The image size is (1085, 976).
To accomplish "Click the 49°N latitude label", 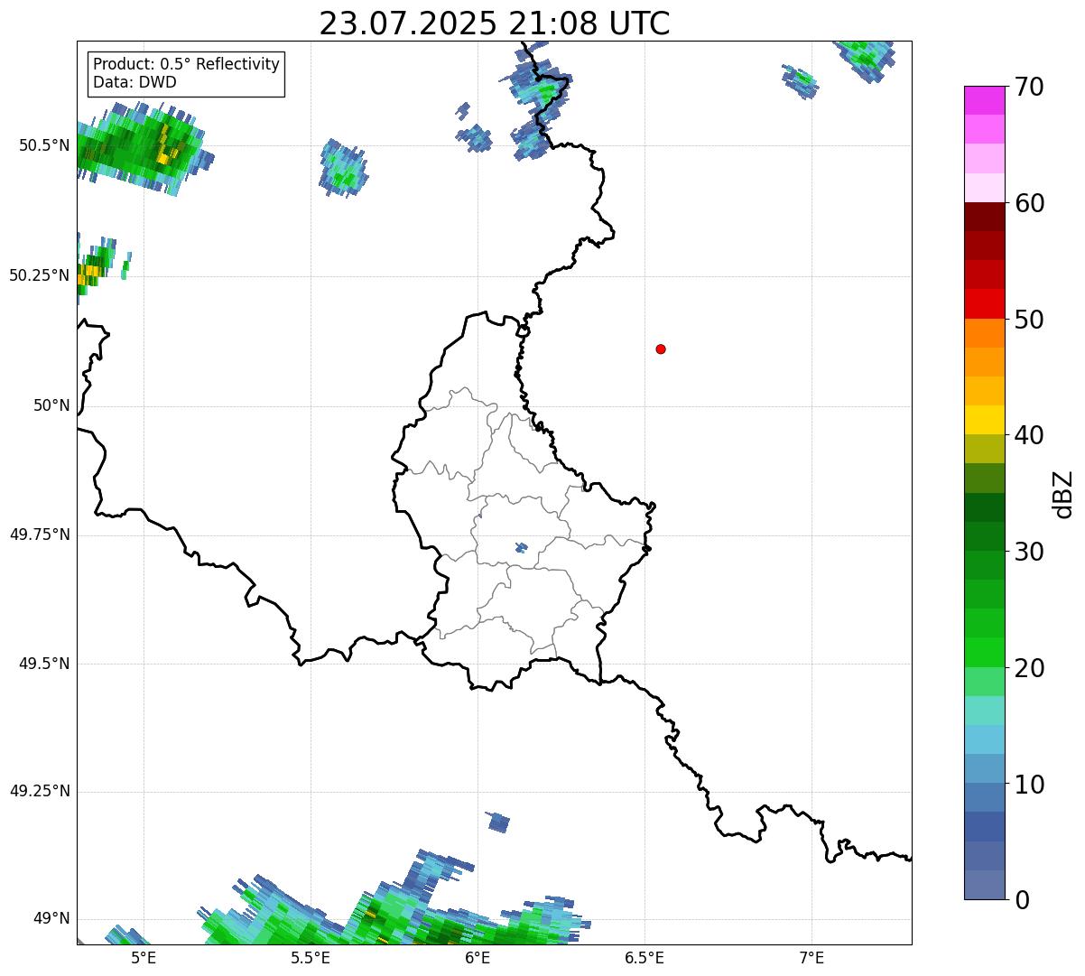I will coord(51,918).
